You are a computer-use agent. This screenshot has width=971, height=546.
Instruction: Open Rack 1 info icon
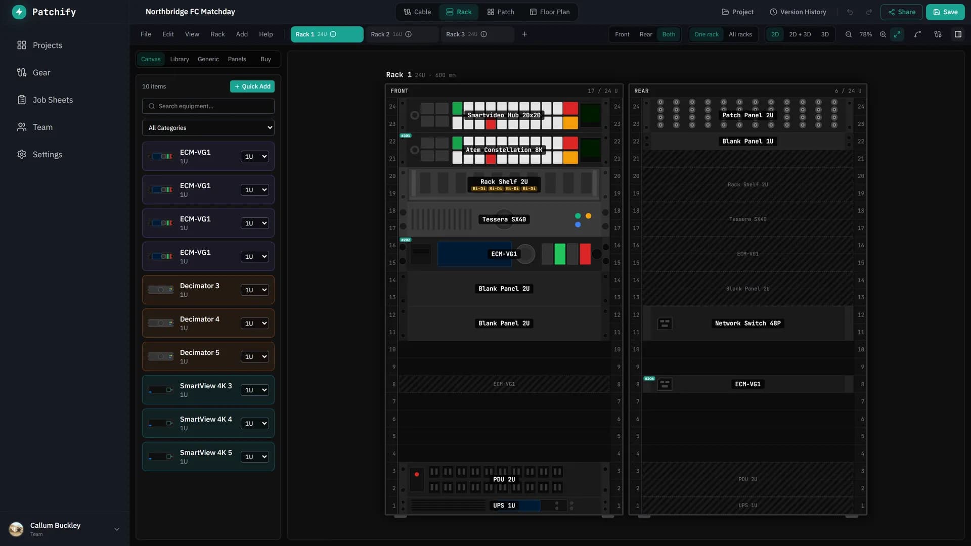coord(333,34)
